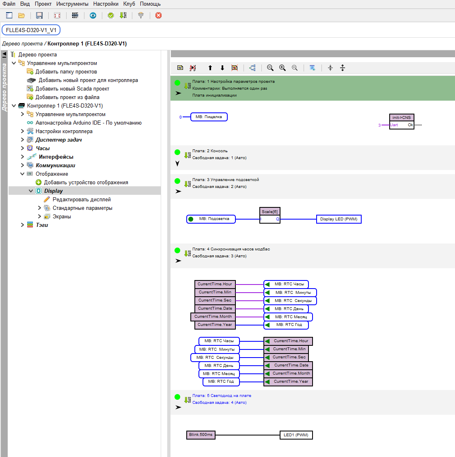Image resolution: width=455 pixels, height=457 pixels.
Task: Move selected board up
Action: click(210, 68)
